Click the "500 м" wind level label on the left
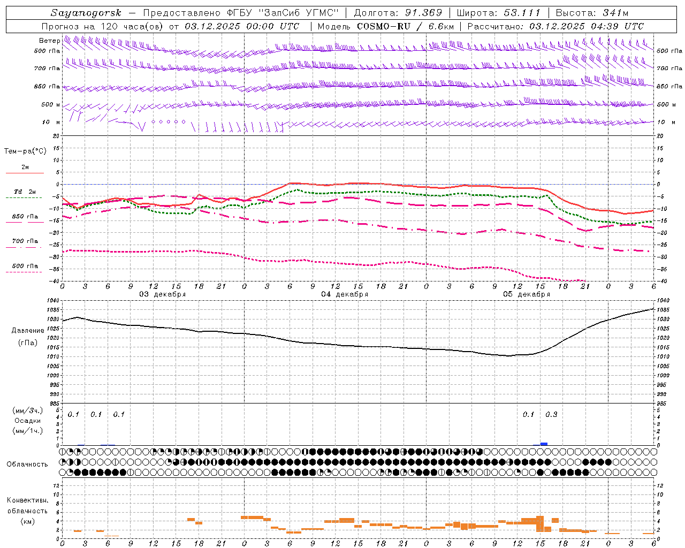Viewport: 685px width, 548px height. [51, 105]
